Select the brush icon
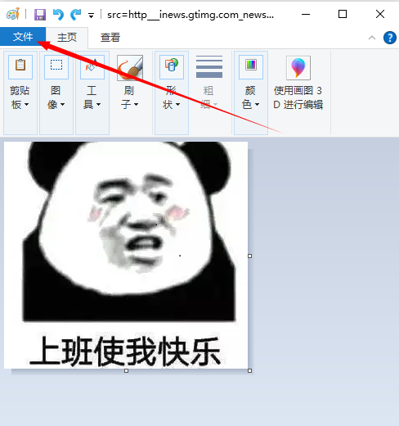Viewport: 399px width, 426px height. tap(130, 68)
